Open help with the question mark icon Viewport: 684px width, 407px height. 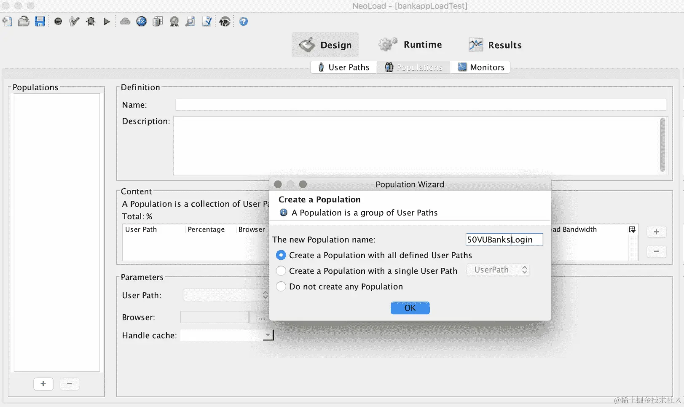(x=244, y=22)
